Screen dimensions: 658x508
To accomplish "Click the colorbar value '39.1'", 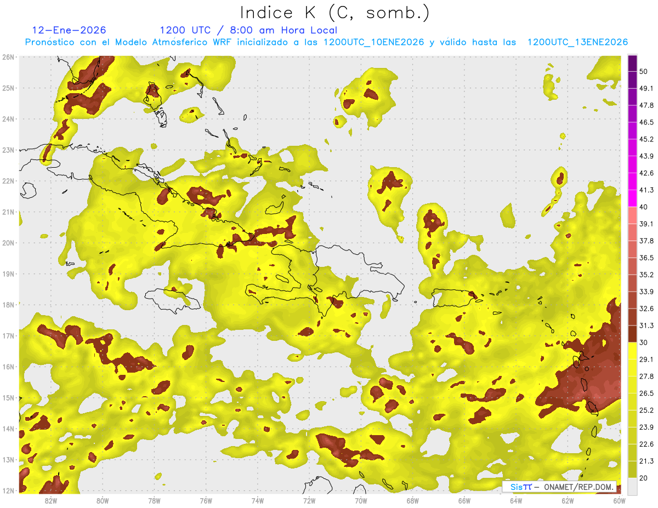I will 646,224.
